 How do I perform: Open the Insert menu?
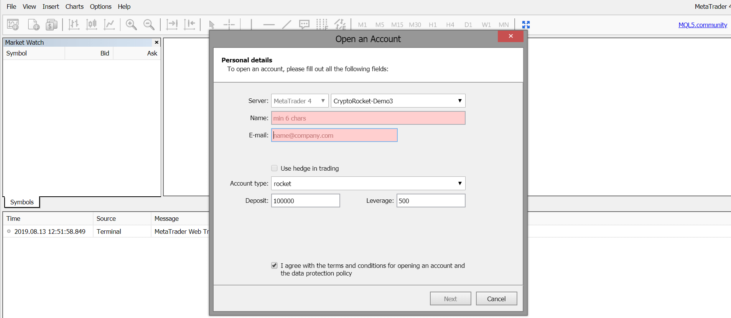51,7
